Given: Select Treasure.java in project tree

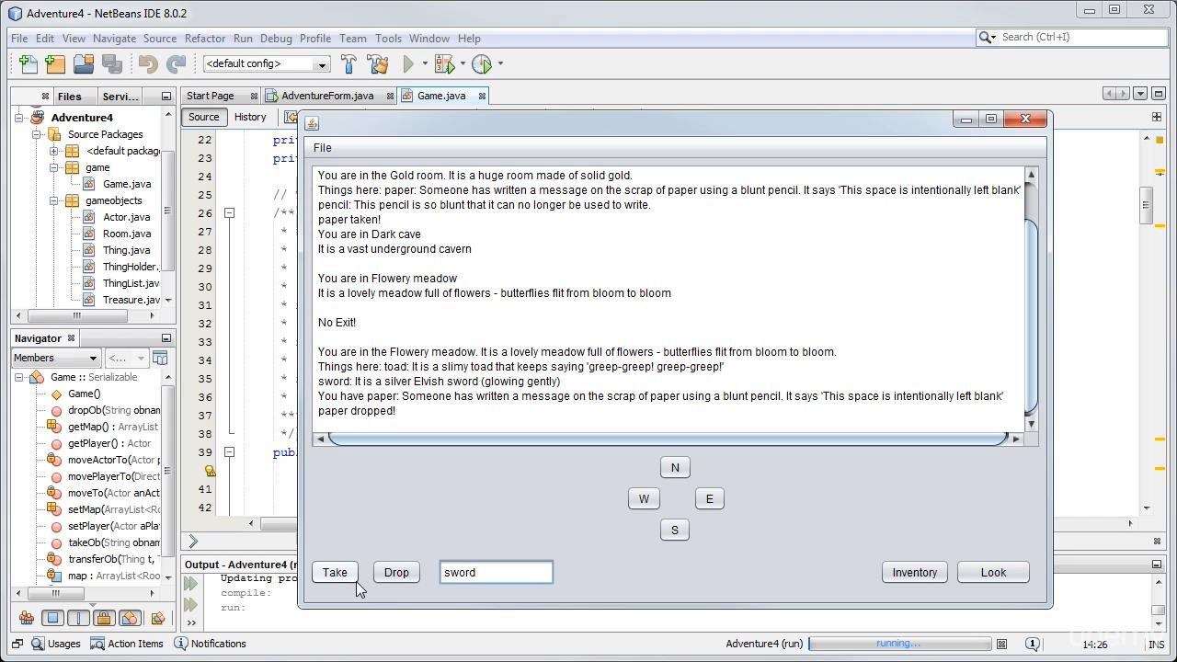Looking at the screenshot, I should 131,300.
